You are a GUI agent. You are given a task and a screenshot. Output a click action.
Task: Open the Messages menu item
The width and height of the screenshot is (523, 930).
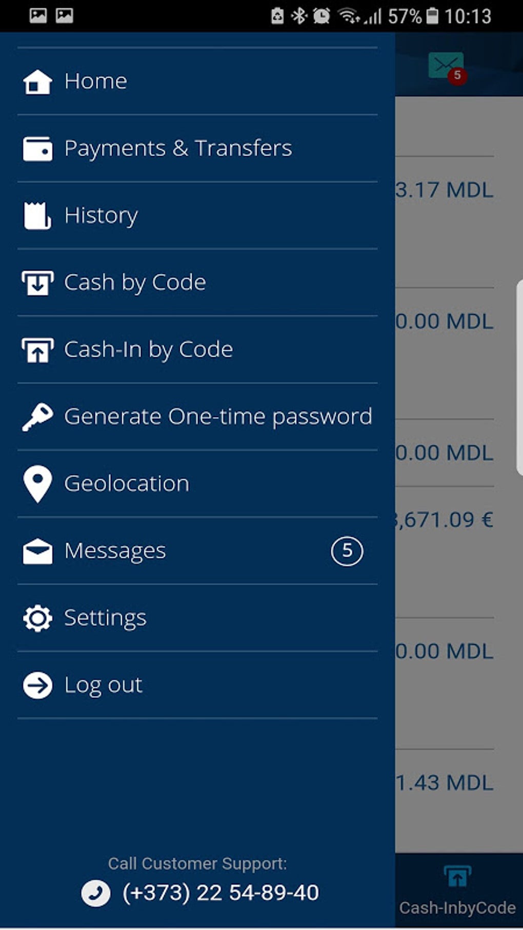[115, 551]
